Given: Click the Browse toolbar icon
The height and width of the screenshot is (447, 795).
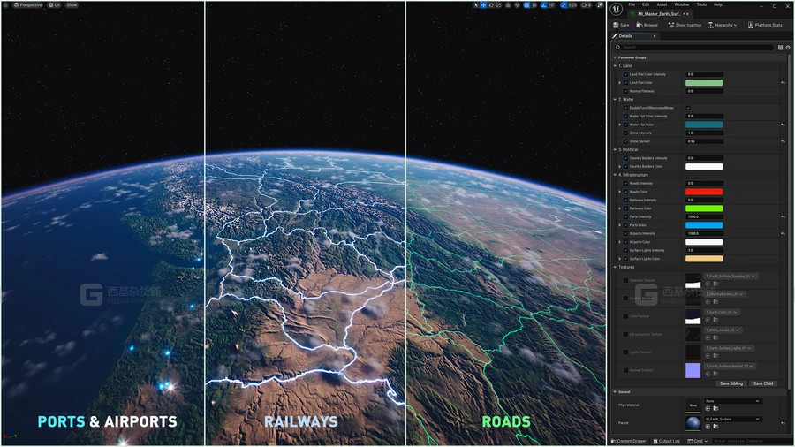Looking at the screenshot, I should click(647, 25).
